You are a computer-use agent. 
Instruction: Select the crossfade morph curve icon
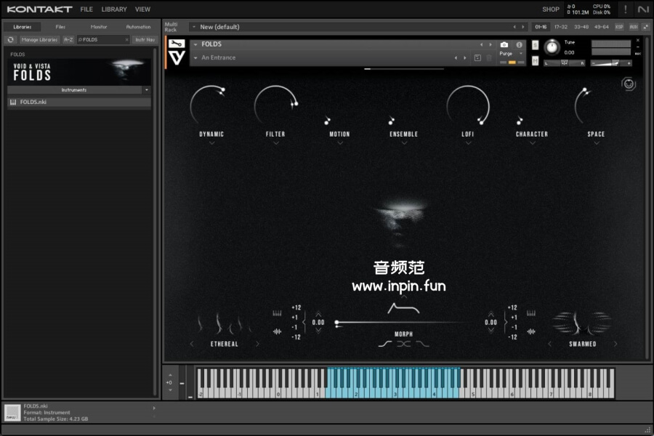(x=404, y=344)
